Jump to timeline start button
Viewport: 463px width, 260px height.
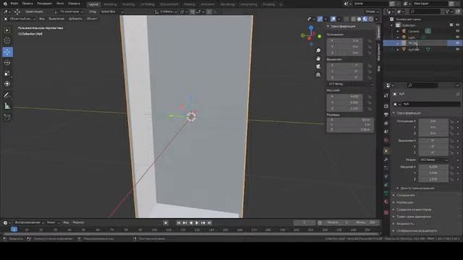tap(179, 223)
